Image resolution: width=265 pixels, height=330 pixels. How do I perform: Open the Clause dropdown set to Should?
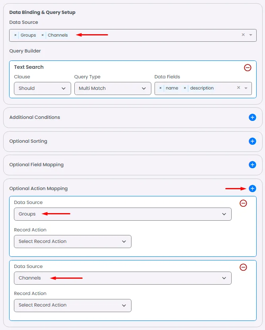coord(42,88)
